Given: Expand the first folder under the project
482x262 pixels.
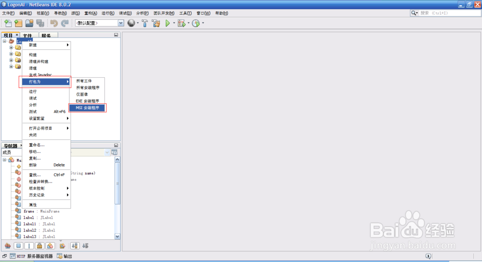Looking at the screenshot, I should (11, 48).
